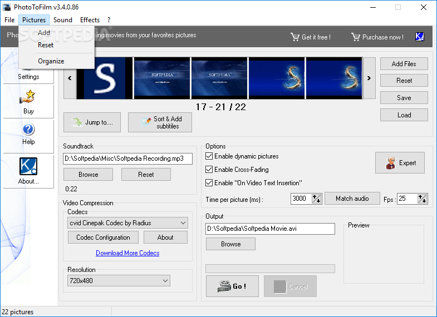Viewport: 437px width, 317px height.
Task: Click Purchase now ! in banner
Action: coord(383,37)
